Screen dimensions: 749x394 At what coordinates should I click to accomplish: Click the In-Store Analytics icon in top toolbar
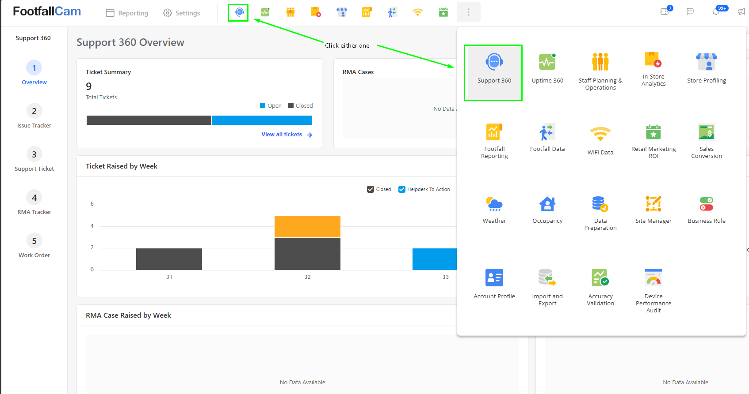tap(316, 12)
